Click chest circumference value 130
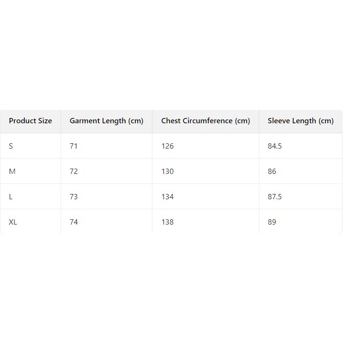 click(167, 172)
